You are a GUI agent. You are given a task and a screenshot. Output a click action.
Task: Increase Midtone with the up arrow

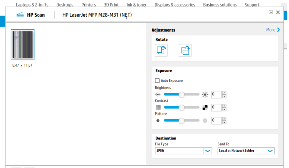click(x=224, y=119)
